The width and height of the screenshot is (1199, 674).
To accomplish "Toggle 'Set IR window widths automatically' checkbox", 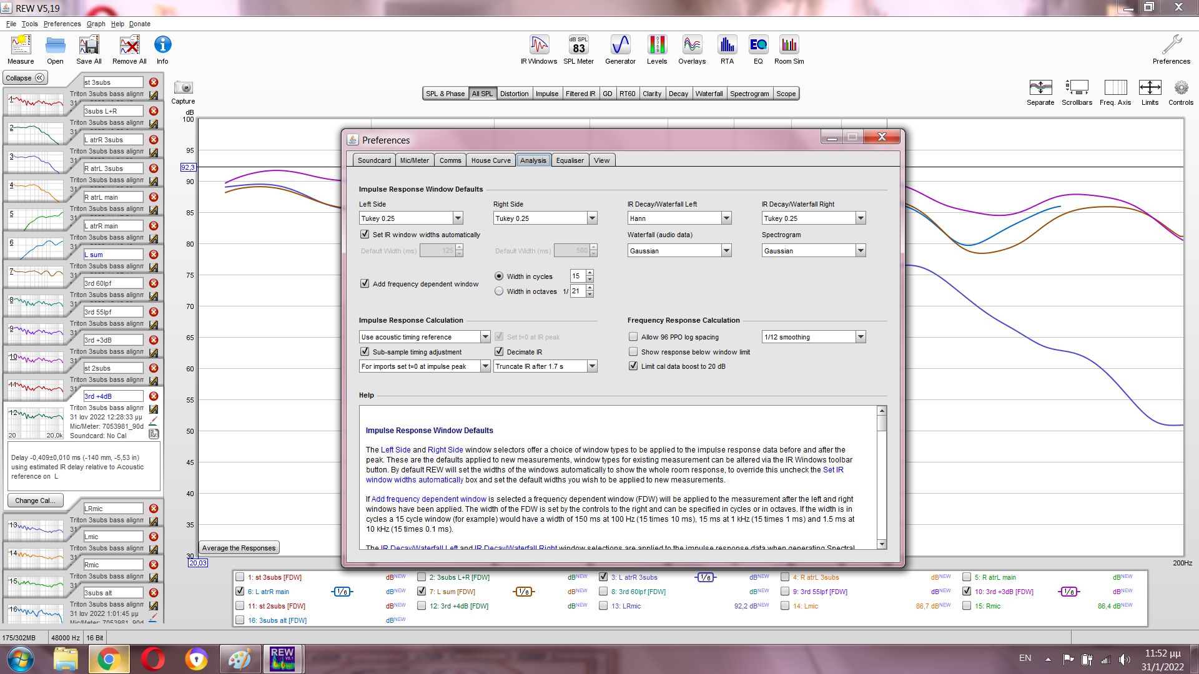I will [x=365, y=234].
